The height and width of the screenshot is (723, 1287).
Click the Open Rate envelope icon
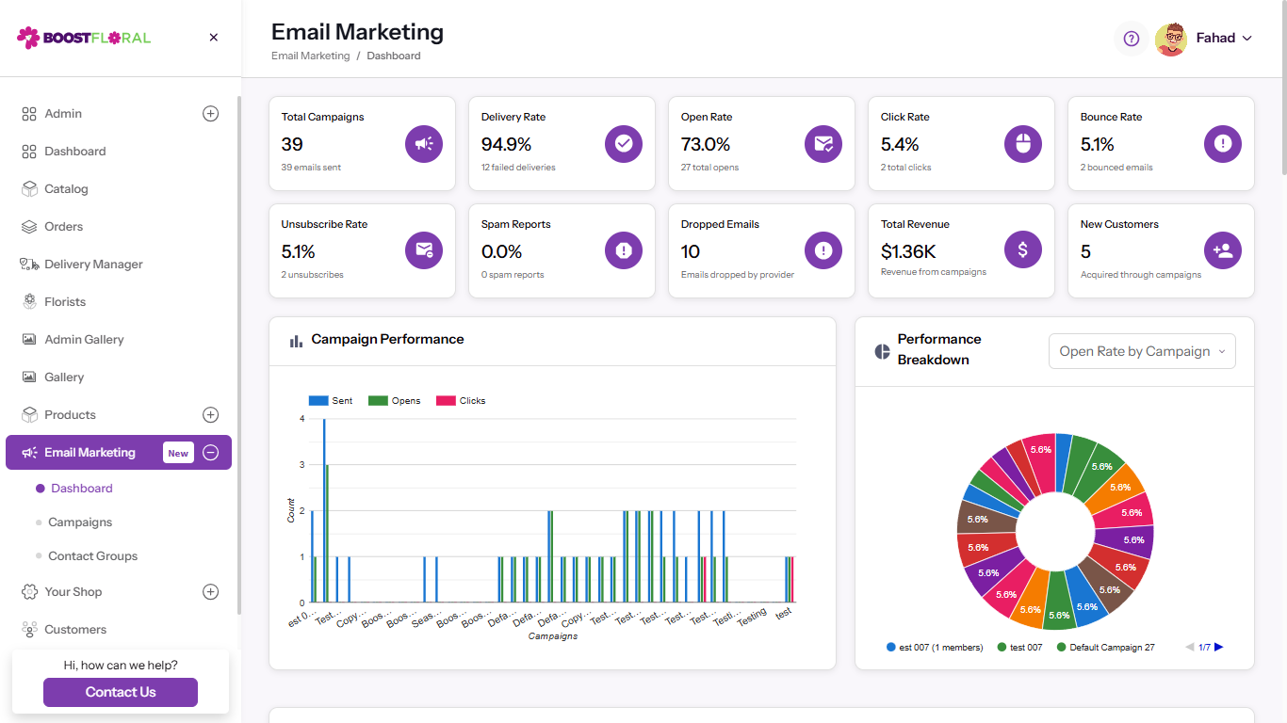click(x=823, y=144)
